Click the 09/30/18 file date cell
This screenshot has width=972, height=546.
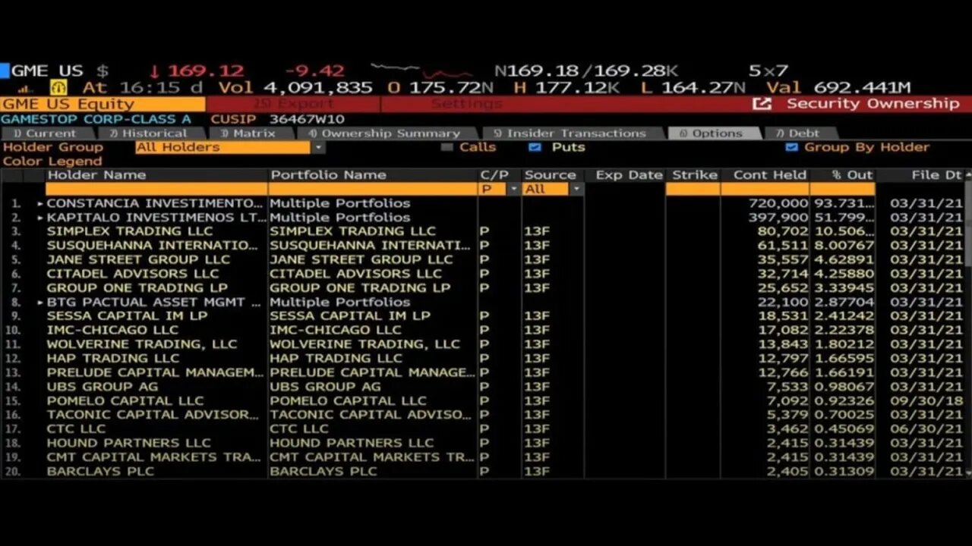(926, 400)
